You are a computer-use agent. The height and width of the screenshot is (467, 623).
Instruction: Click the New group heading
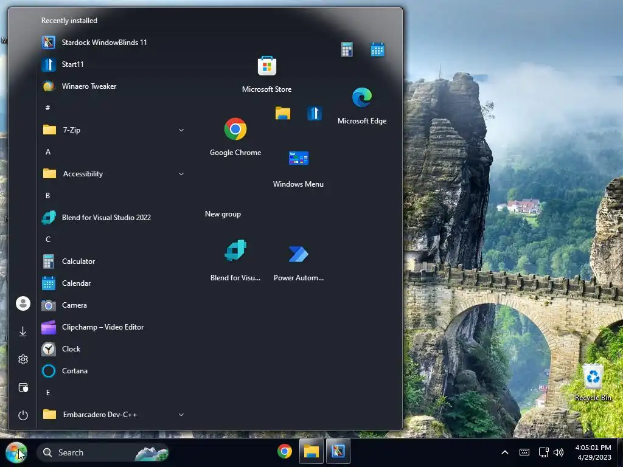click(223, 214)
